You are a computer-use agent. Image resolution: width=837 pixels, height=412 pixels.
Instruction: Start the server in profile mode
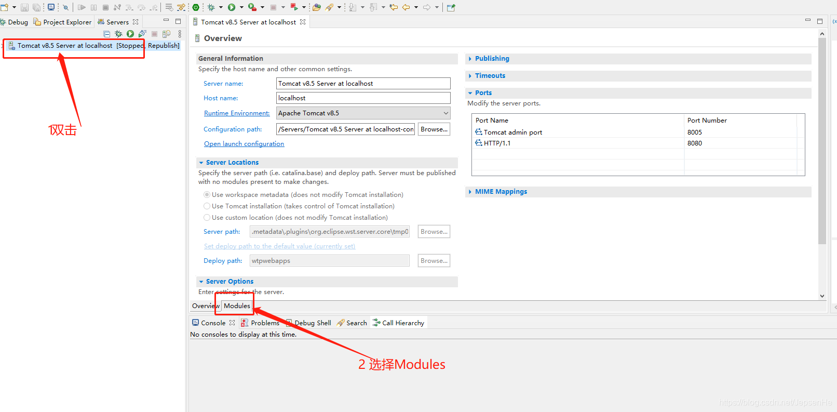point(142,34)
